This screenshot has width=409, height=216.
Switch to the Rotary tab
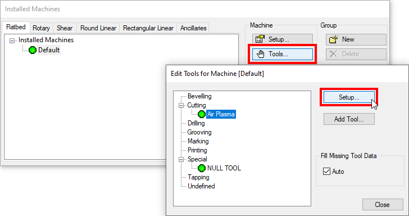coord(41,28)
